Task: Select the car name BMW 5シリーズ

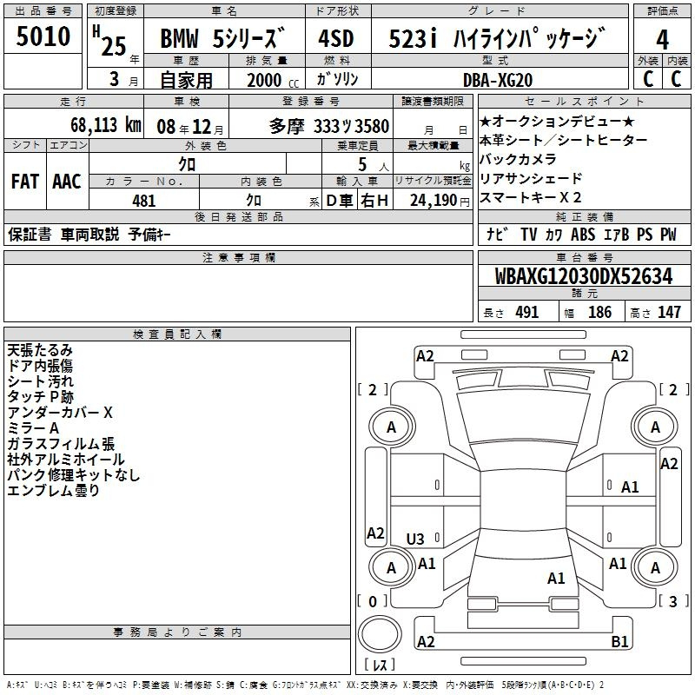Action: tap(222, 37)
